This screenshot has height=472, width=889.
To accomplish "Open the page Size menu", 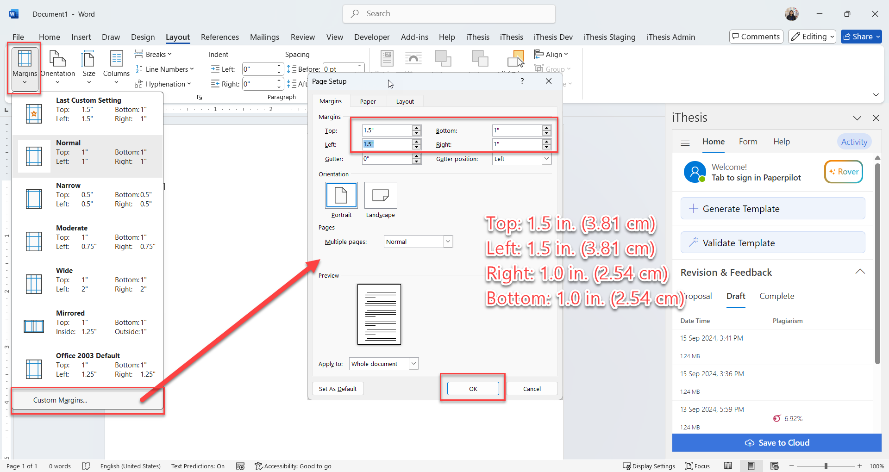I will [x=89, y=68].
